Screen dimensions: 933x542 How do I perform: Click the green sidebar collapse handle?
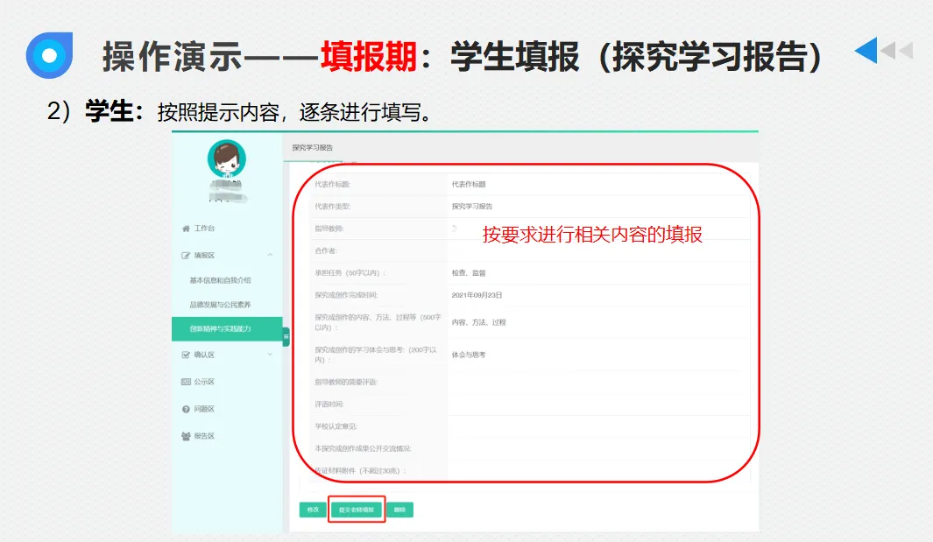286,337
